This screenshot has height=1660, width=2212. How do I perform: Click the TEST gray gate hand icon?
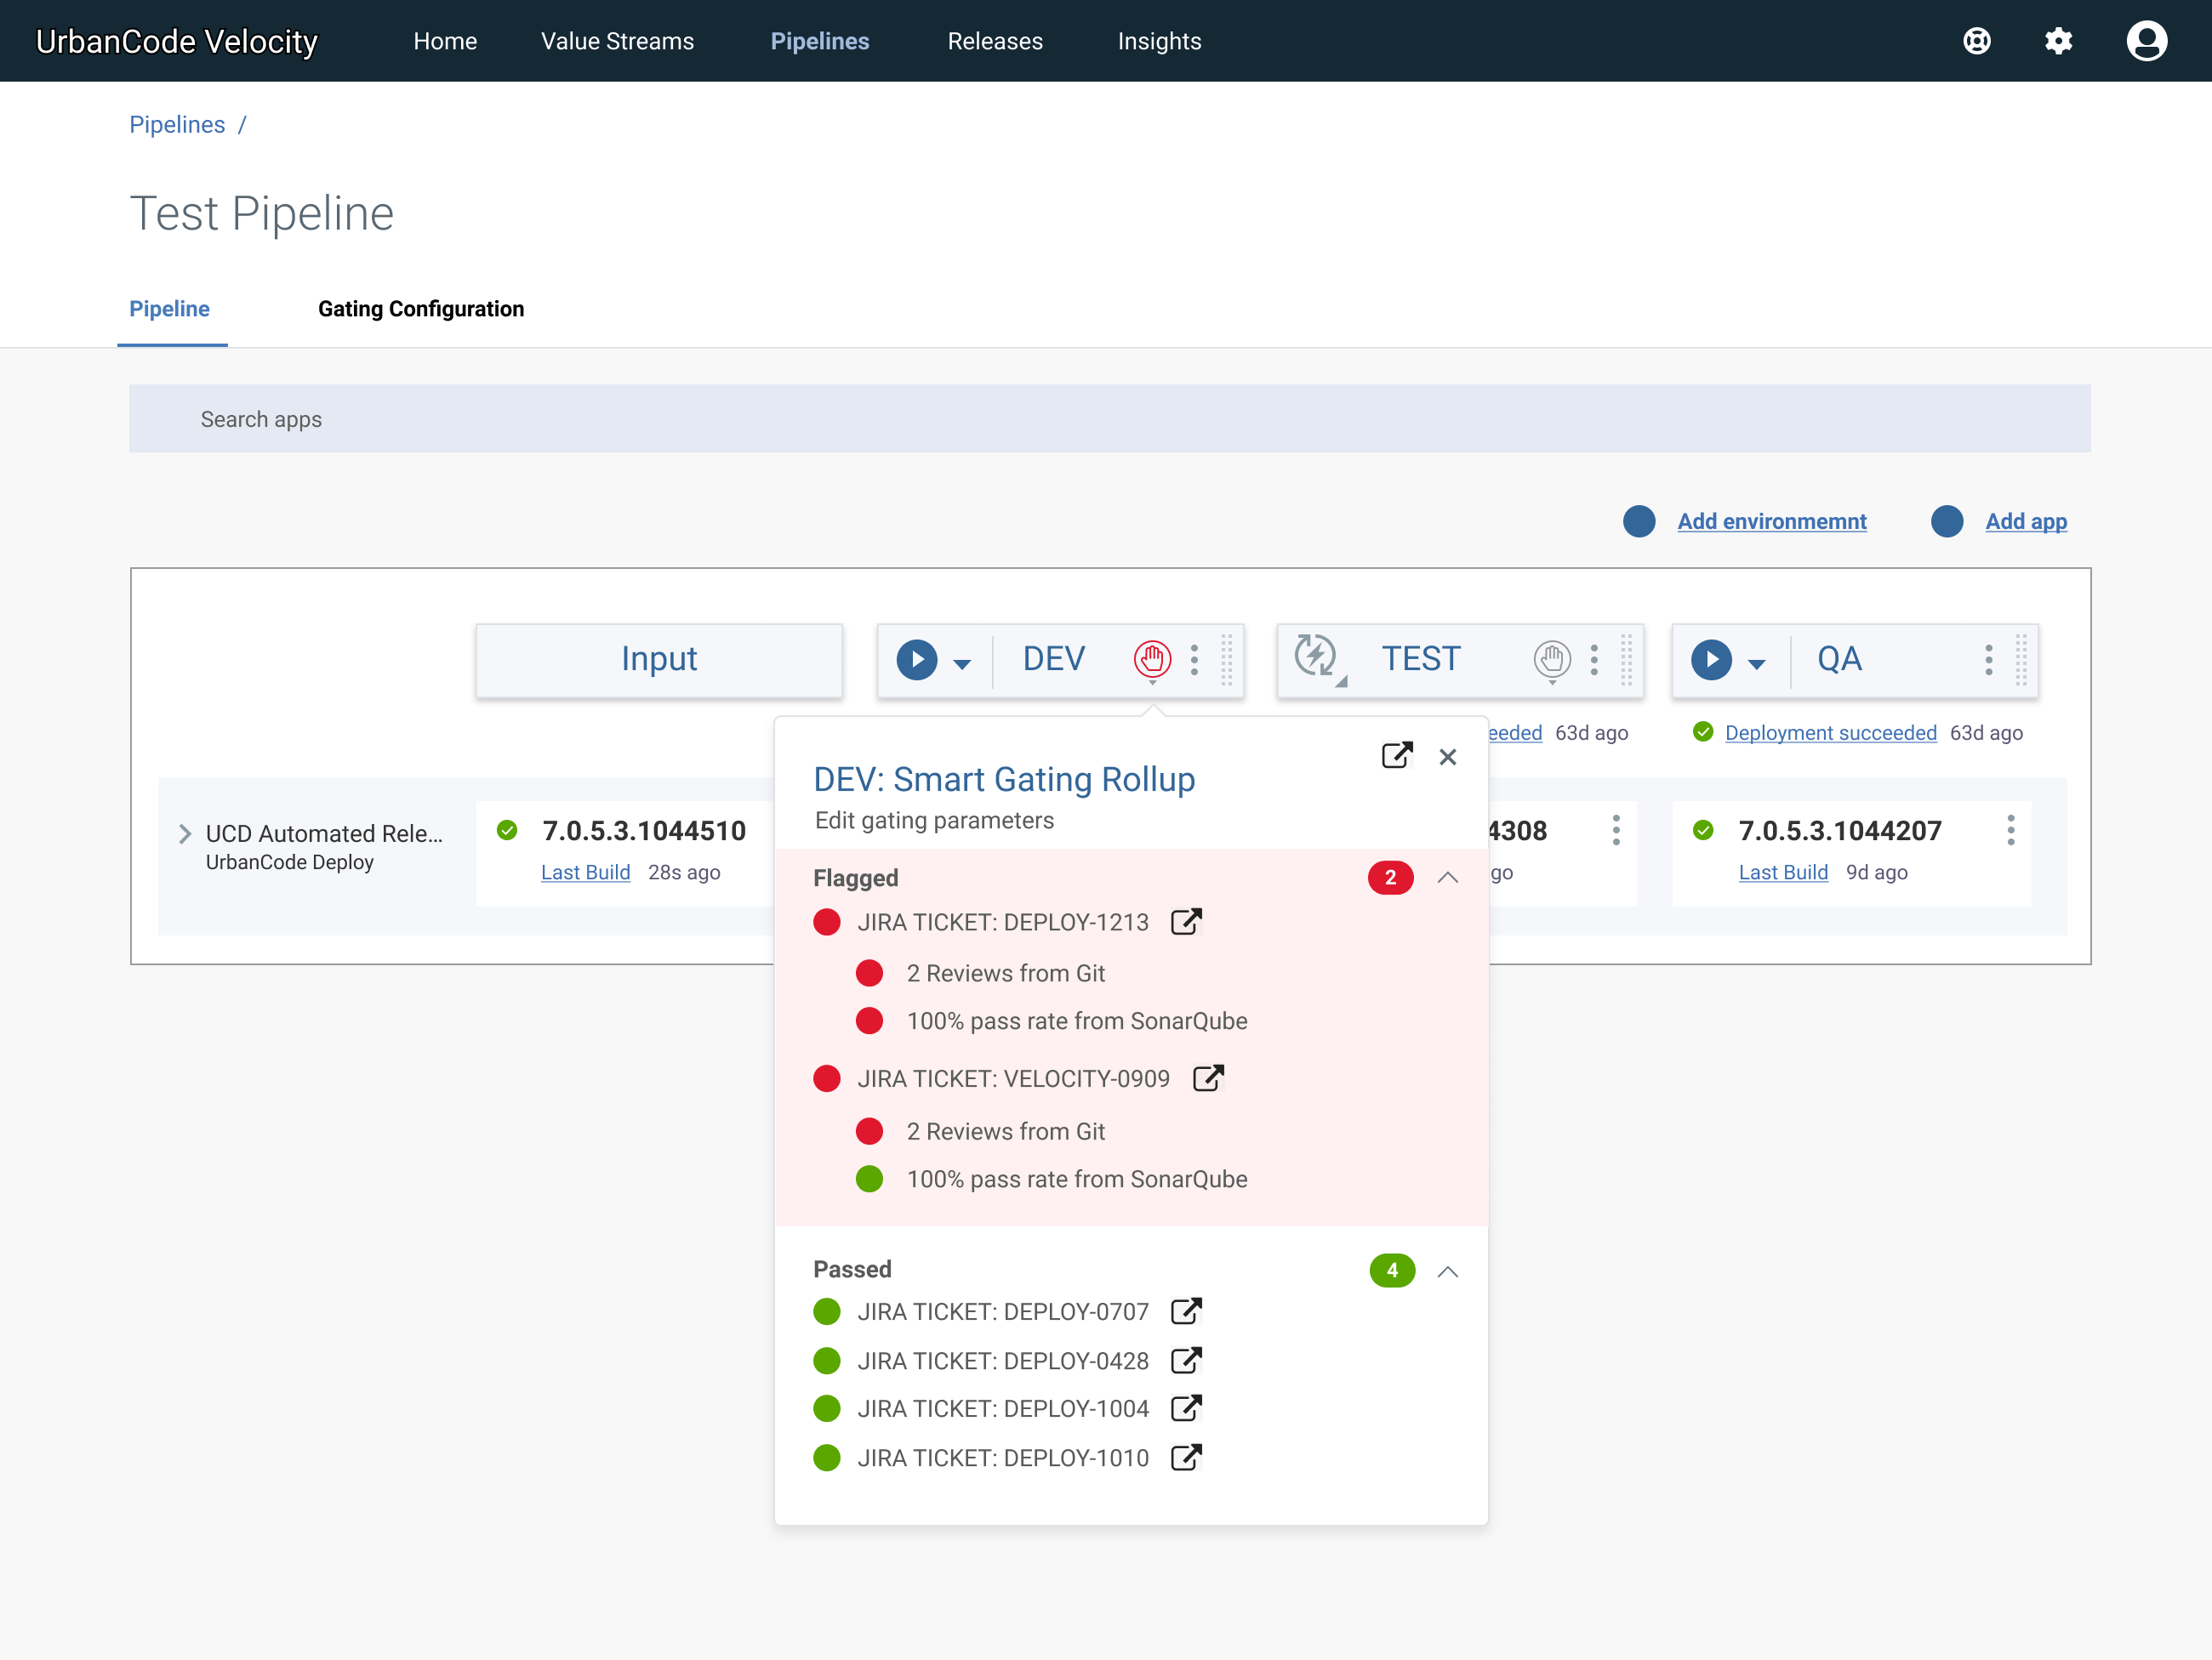click(x=1551, y=658)
